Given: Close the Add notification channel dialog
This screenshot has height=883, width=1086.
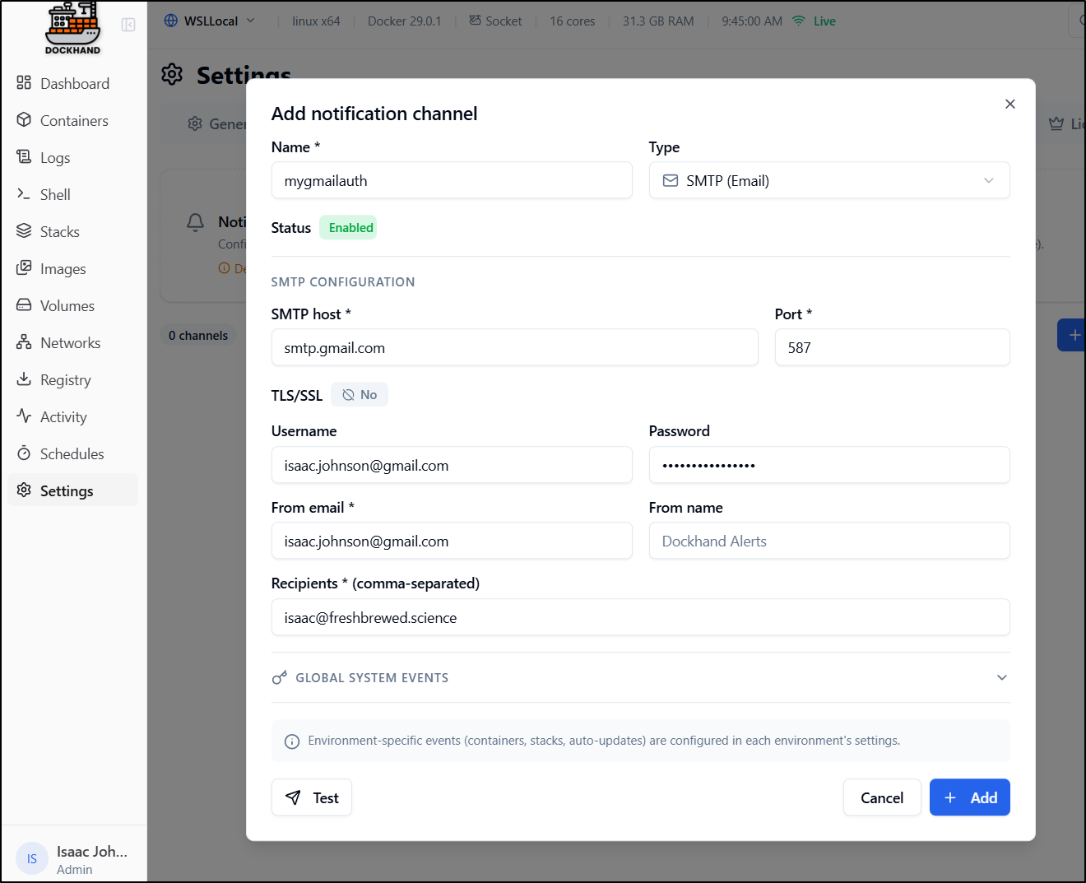Looking at the screenshot, I should point(1009,105).
